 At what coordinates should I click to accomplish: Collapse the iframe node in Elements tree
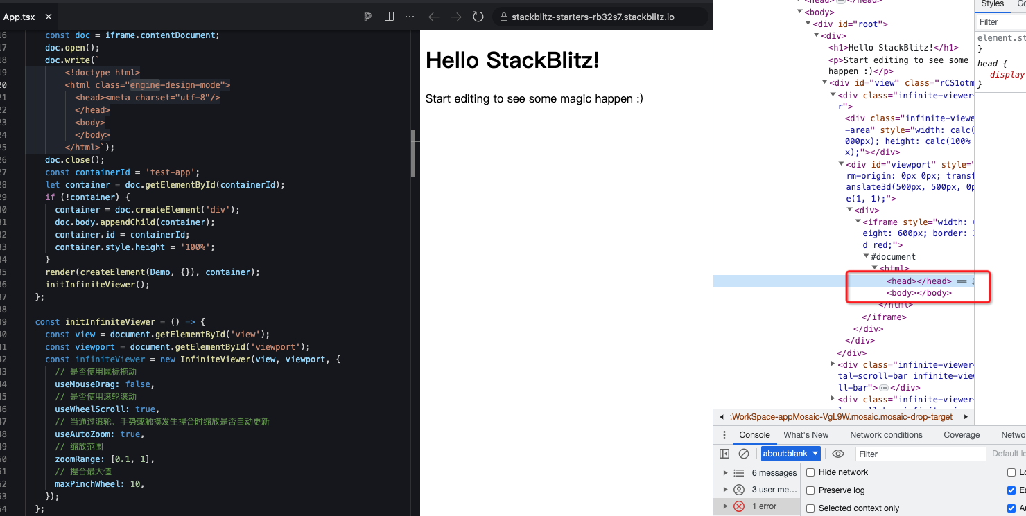858,222
